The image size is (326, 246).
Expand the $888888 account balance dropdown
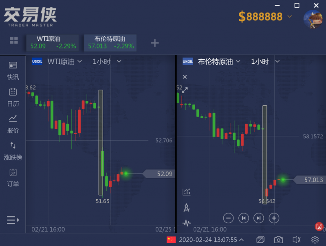point(290,16)
